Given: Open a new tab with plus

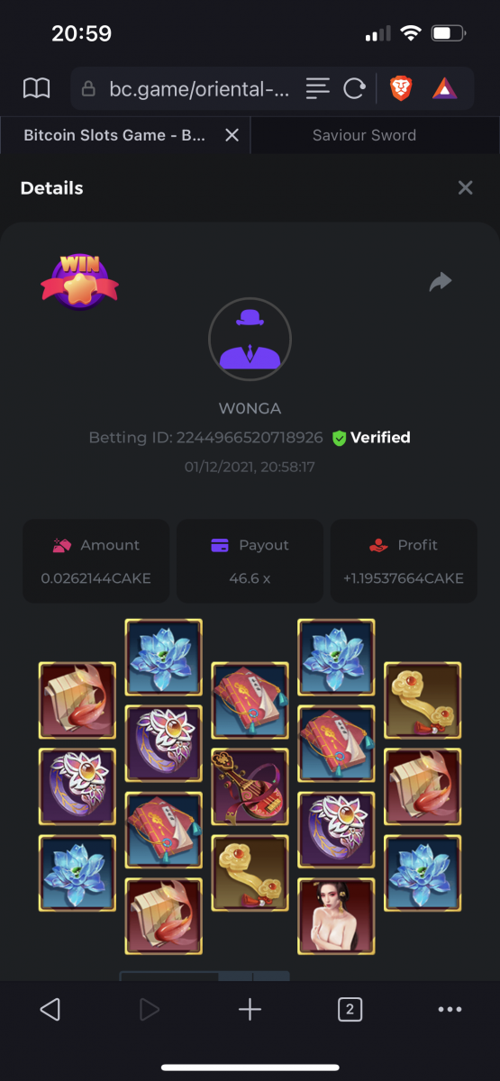Looking at the screenshot, I should (x=250, y=1010).
